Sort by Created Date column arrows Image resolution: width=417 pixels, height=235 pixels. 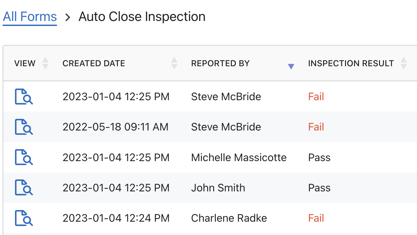pyautogui.click(x=174, y=63)
